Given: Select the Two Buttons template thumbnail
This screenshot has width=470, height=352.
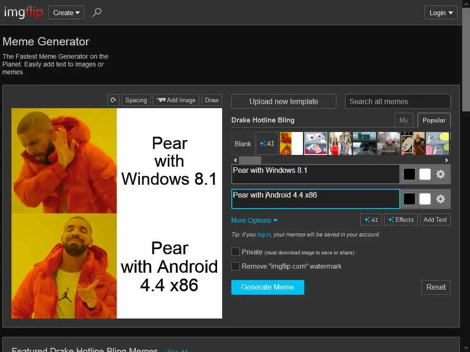Looking at the screenshot, I should pos(316,143).
